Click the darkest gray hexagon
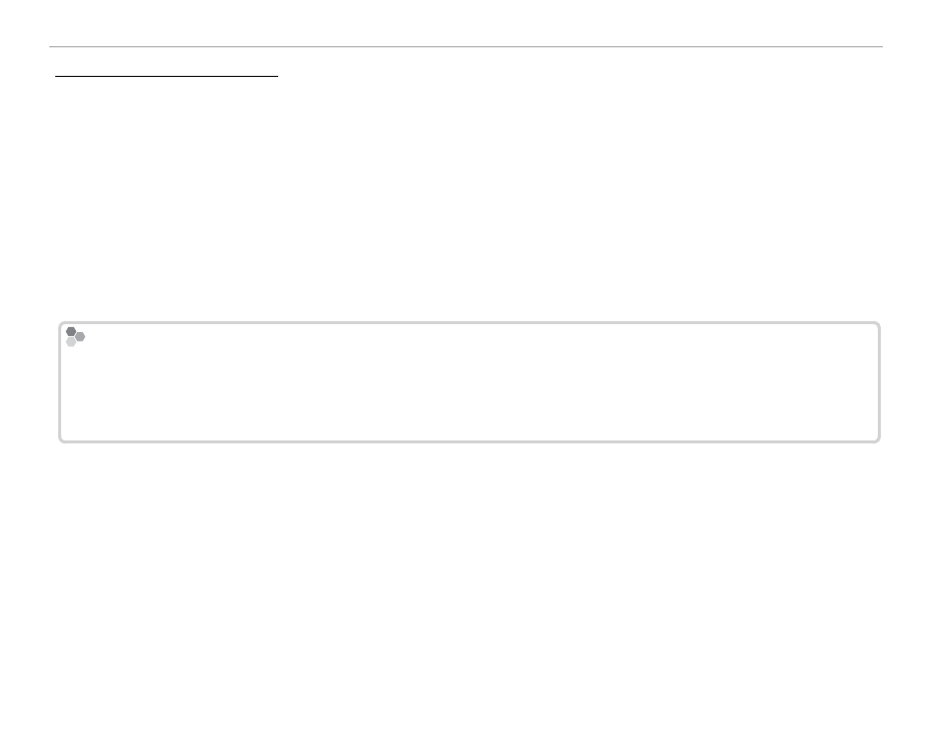 click(x=71, y=331)
